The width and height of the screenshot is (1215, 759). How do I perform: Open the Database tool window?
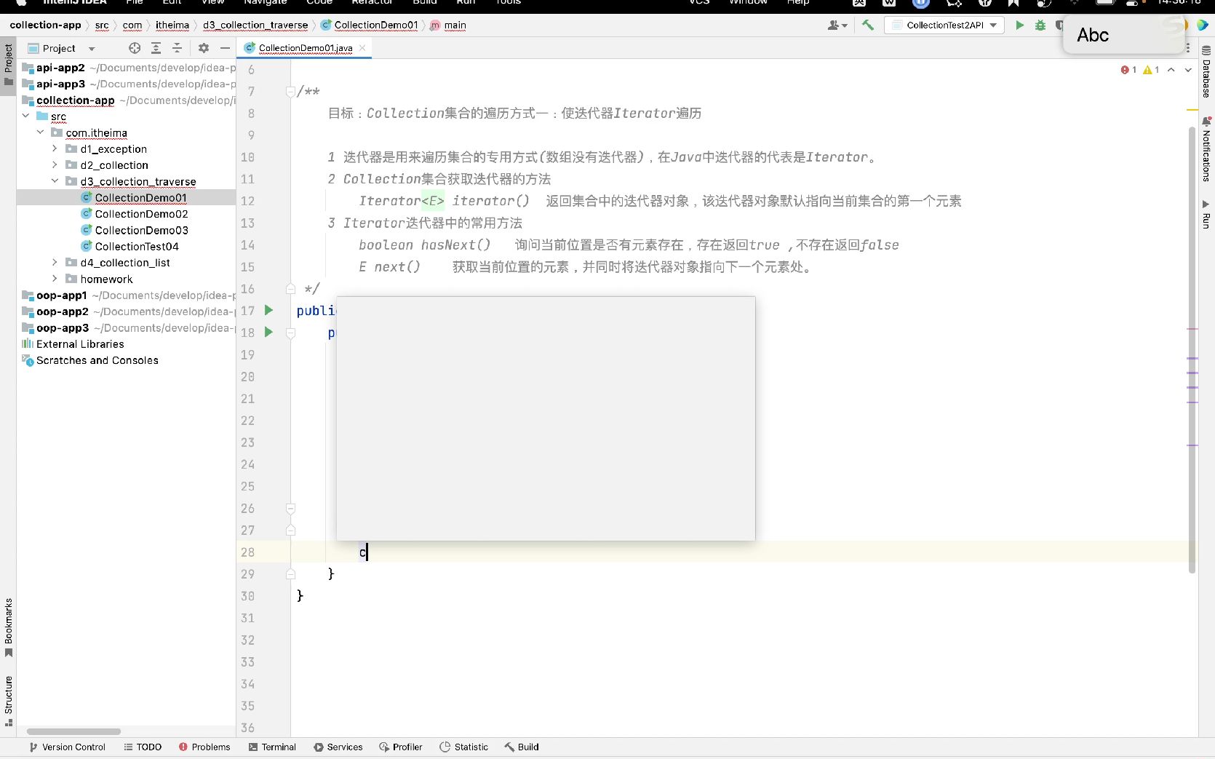pos(1206,71)
